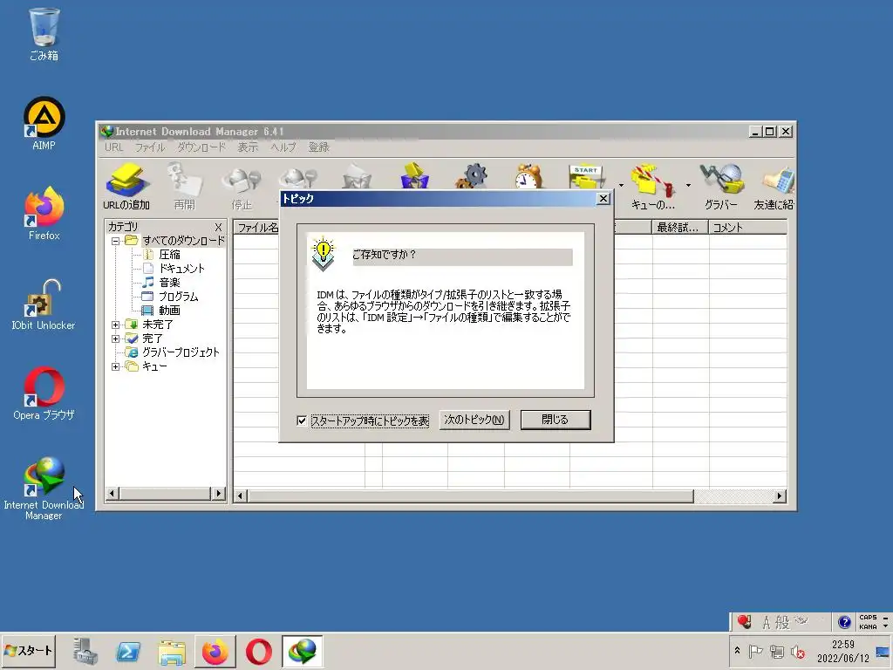This screenshot has height=670, width=893.
Task: Click the tray flag action center icon
Action: point(756,651)
